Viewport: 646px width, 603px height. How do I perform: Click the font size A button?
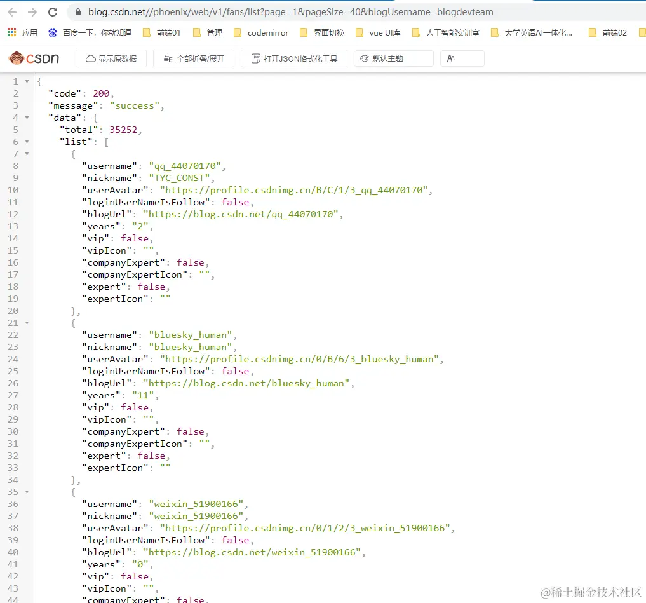click(462, 58)
